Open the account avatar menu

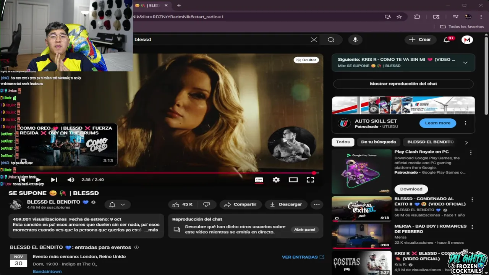(x=467, y=40)
